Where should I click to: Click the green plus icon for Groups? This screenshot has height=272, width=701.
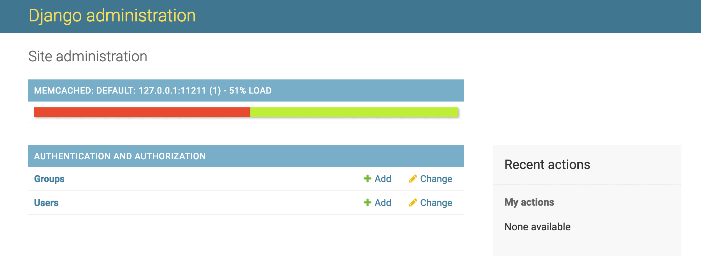[367, 178]
